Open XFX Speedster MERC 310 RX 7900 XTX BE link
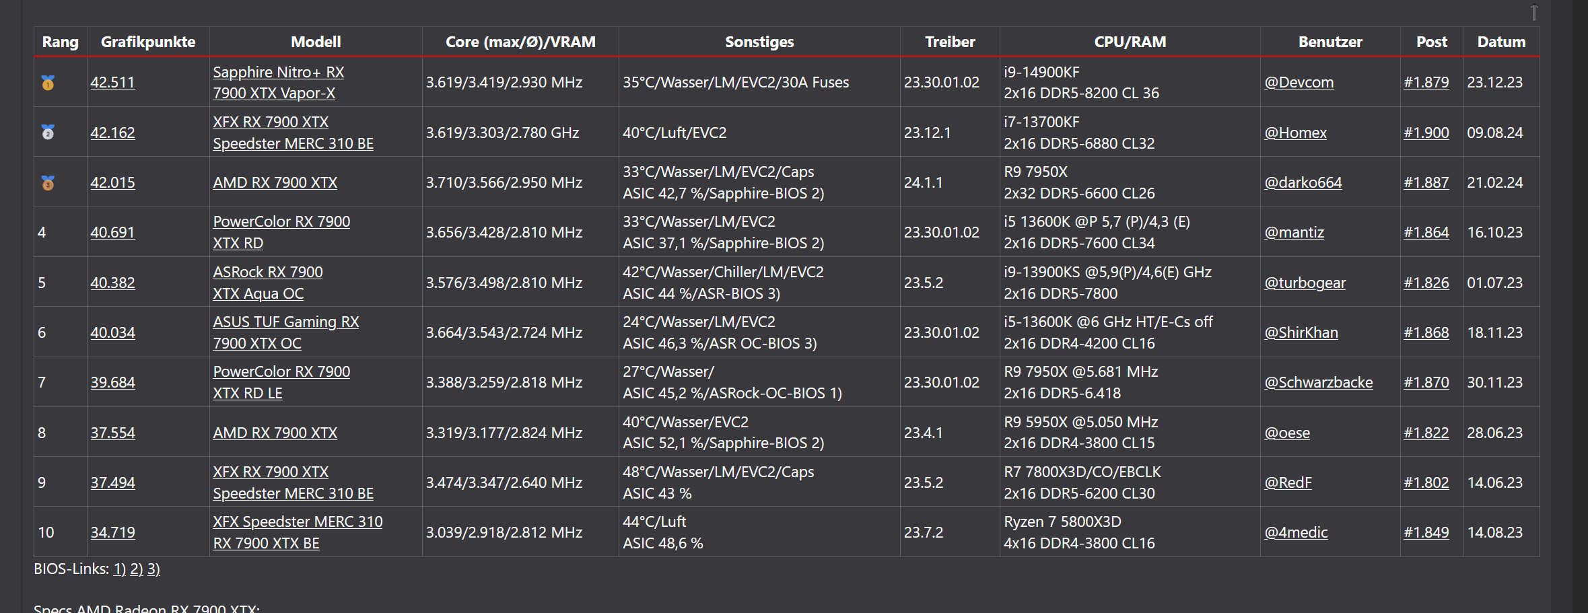Viewport: 1588px width, 613px height. (297, 532)
